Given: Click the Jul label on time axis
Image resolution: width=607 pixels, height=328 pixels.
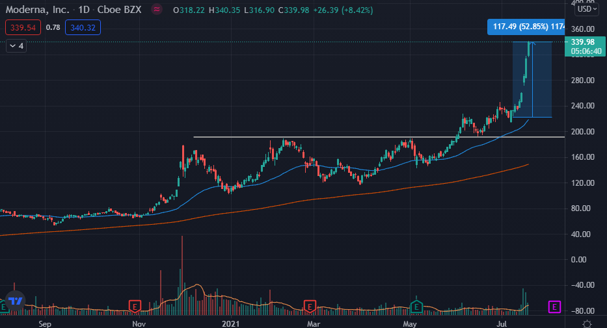Looking at the screenshot, I should (x=502, y=323).
